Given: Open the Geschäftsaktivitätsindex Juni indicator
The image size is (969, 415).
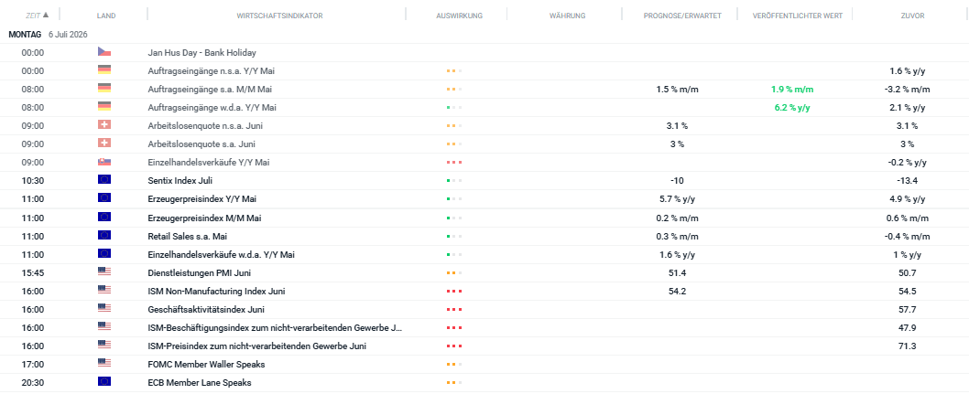Looking at the screenshot, I should 206,310.
